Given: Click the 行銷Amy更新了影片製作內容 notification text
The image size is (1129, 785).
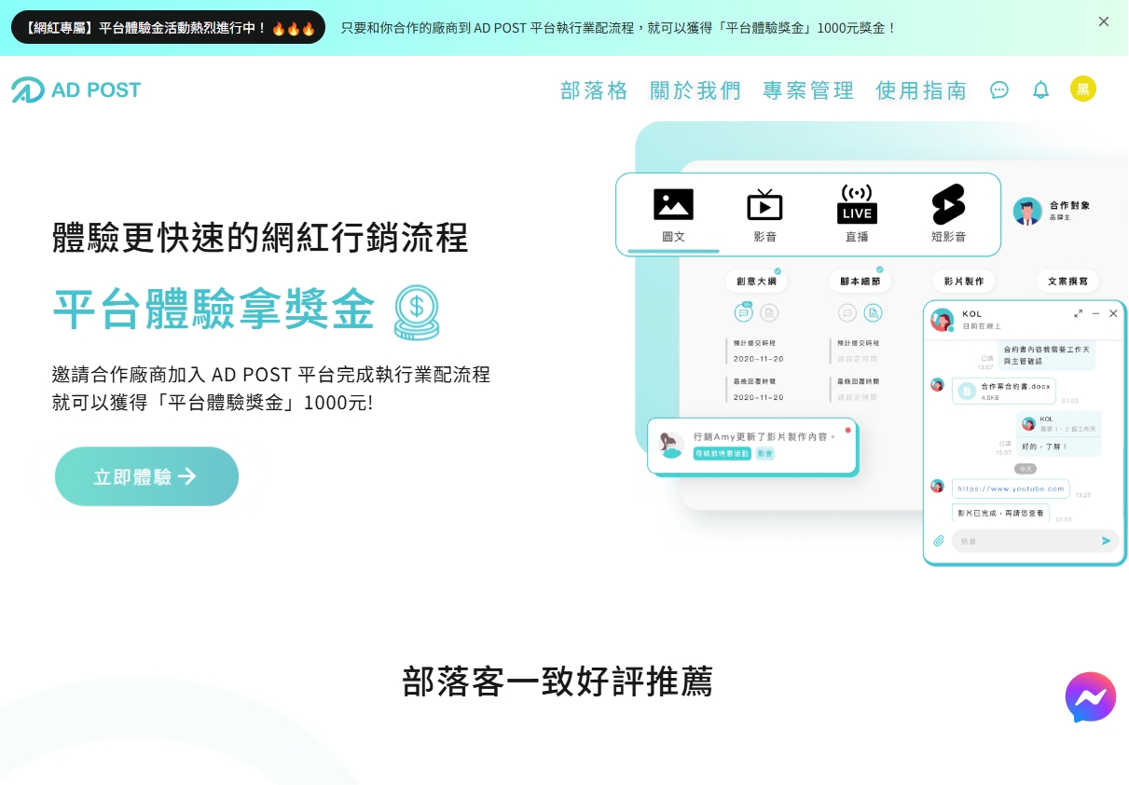Looking at the screenshot, I should point(764,436).
